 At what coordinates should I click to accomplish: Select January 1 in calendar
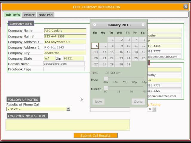pos(111,40)
